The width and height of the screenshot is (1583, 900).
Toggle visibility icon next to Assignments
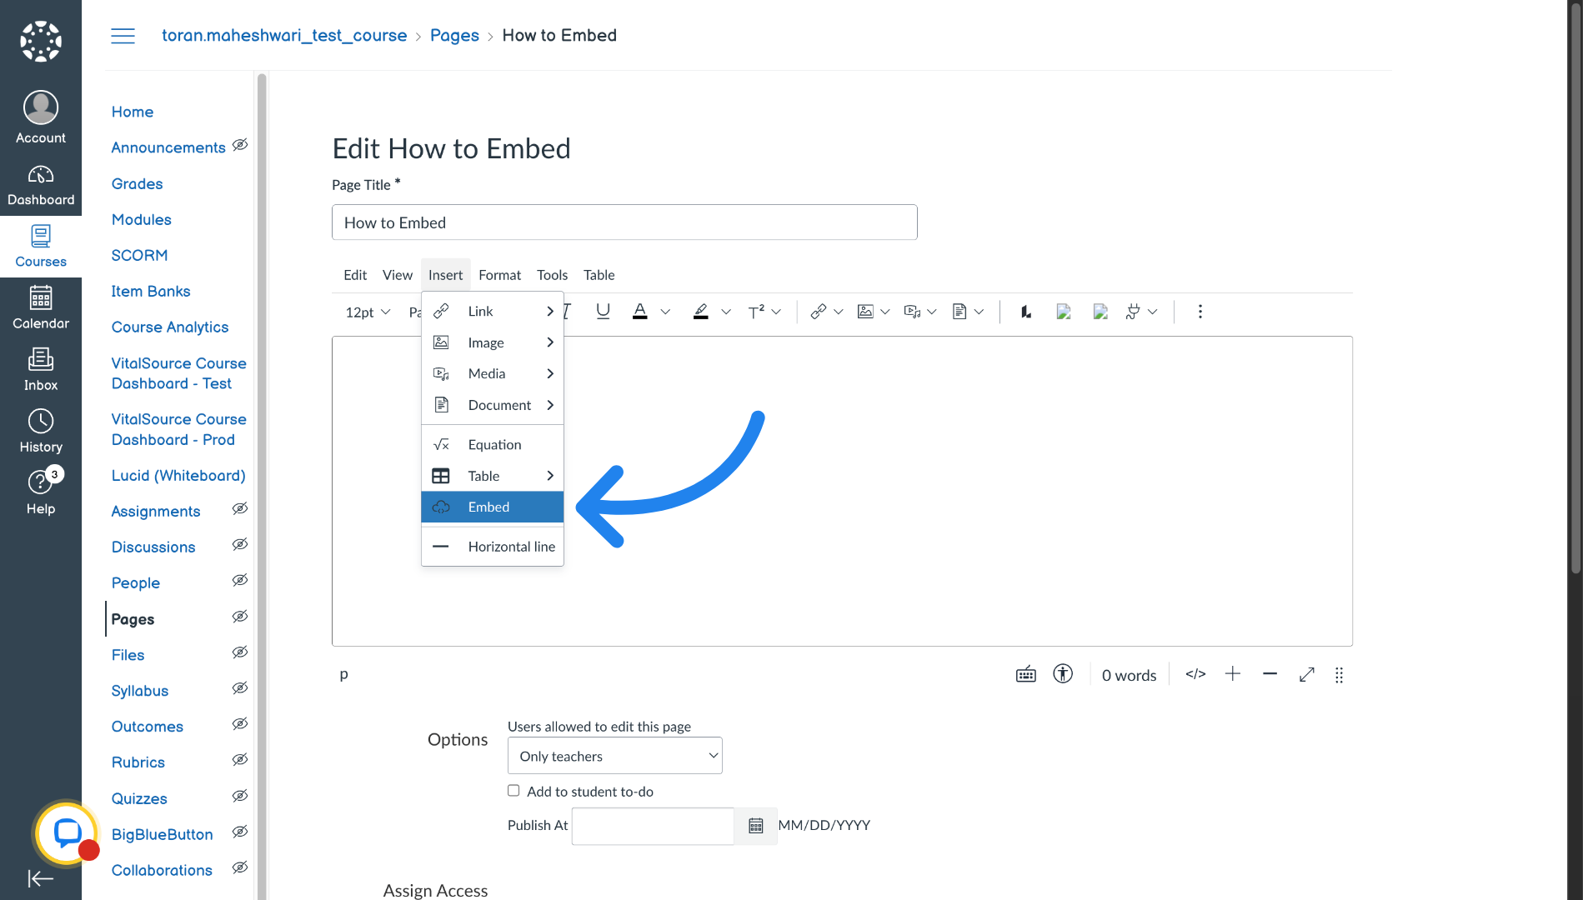point(240,508)
